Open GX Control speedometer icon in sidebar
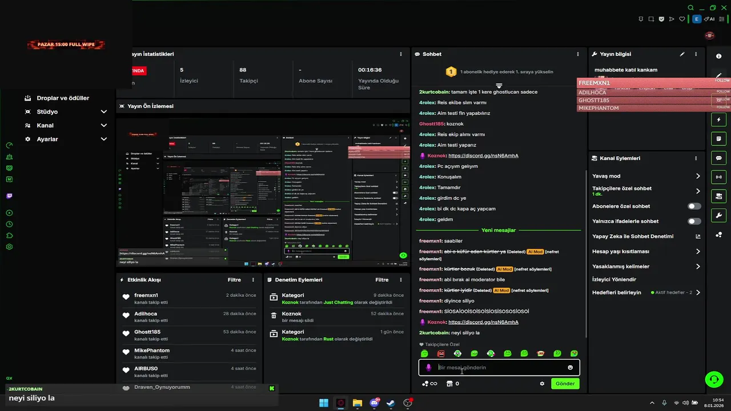 point(9,145)
